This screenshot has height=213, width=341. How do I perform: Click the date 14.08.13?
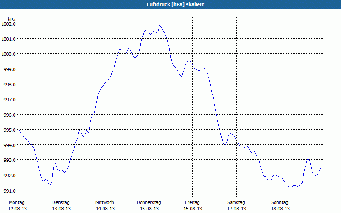click(105, 209)
